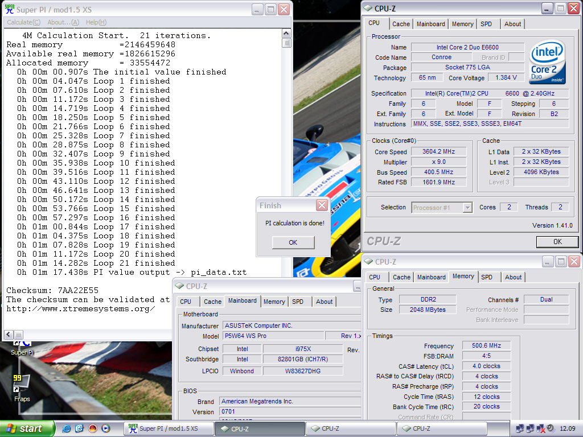The width and height of the screenshot is (583, 437).
Task: Click the Rated FSB value "1601.9 MHz"
Action: (x=439, y=182)
